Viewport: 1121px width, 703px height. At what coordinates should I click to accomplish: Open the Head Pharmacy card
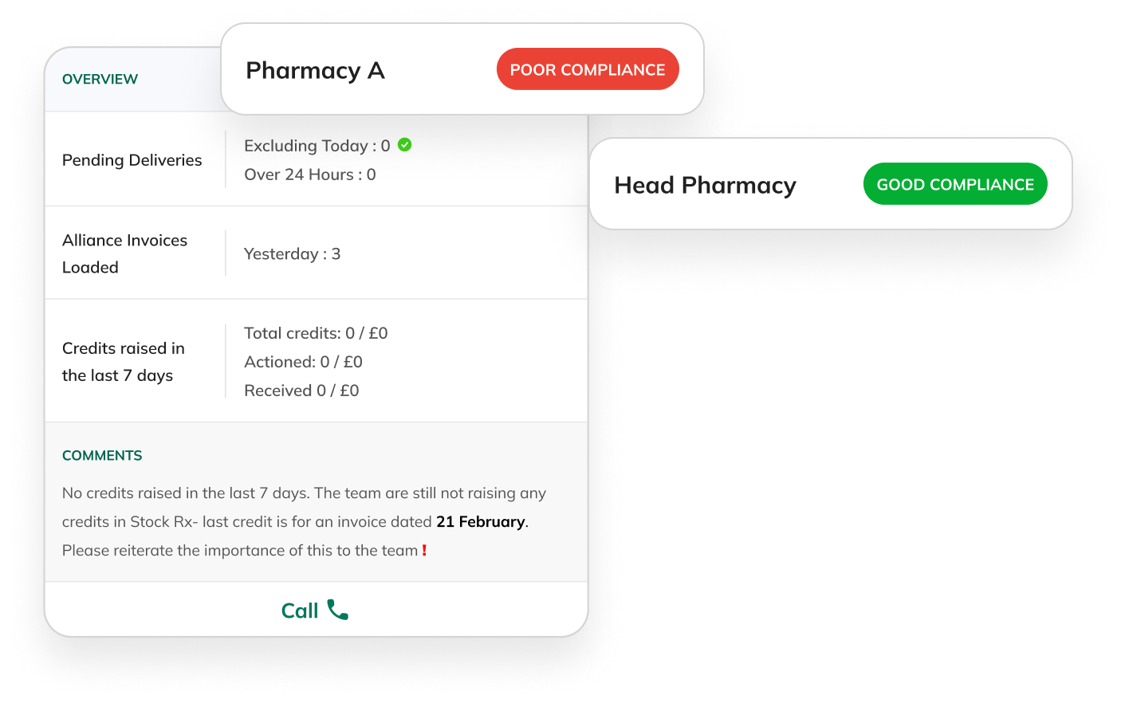coord(705,185)
